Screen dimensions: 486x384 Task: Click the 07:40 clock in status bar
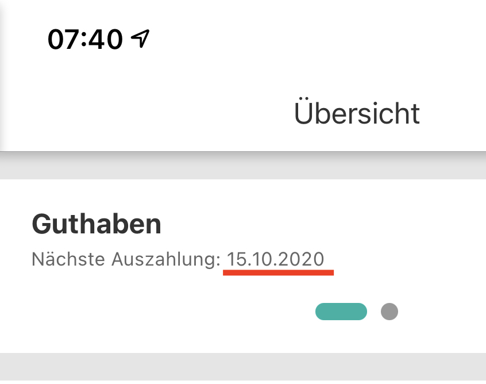point(84,39)
